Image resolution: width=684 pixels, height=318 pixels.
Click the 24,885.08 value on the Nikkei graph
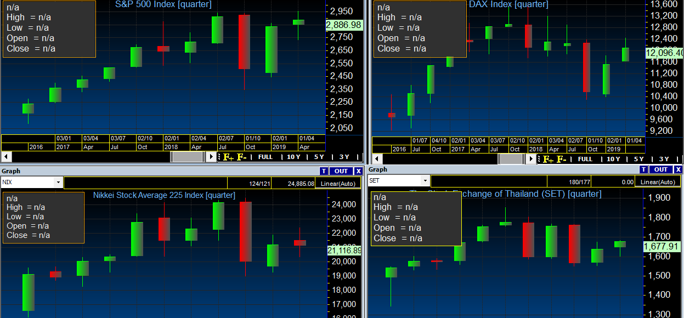tap(293, 183)
